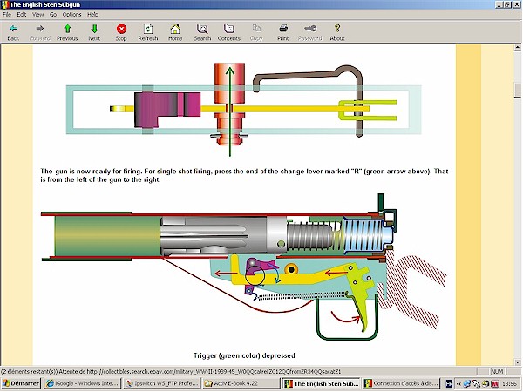523x392 pixels.
Task: Click the vertical scrollbar thumb
Action: click(x=518, y=90)
